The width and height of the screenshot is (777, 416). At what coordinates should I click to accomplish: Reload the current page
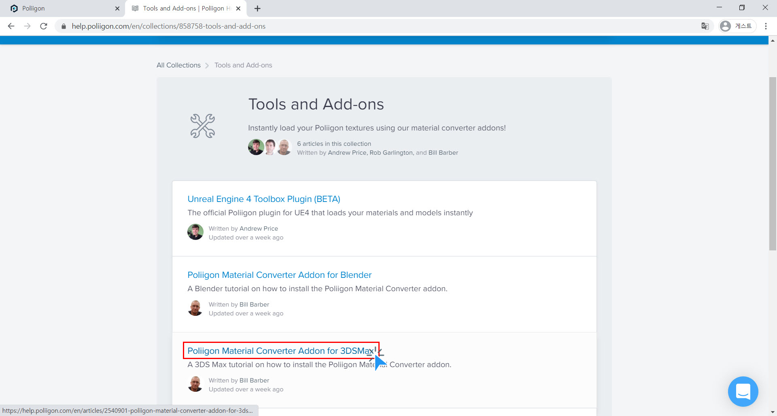point(44,26)
